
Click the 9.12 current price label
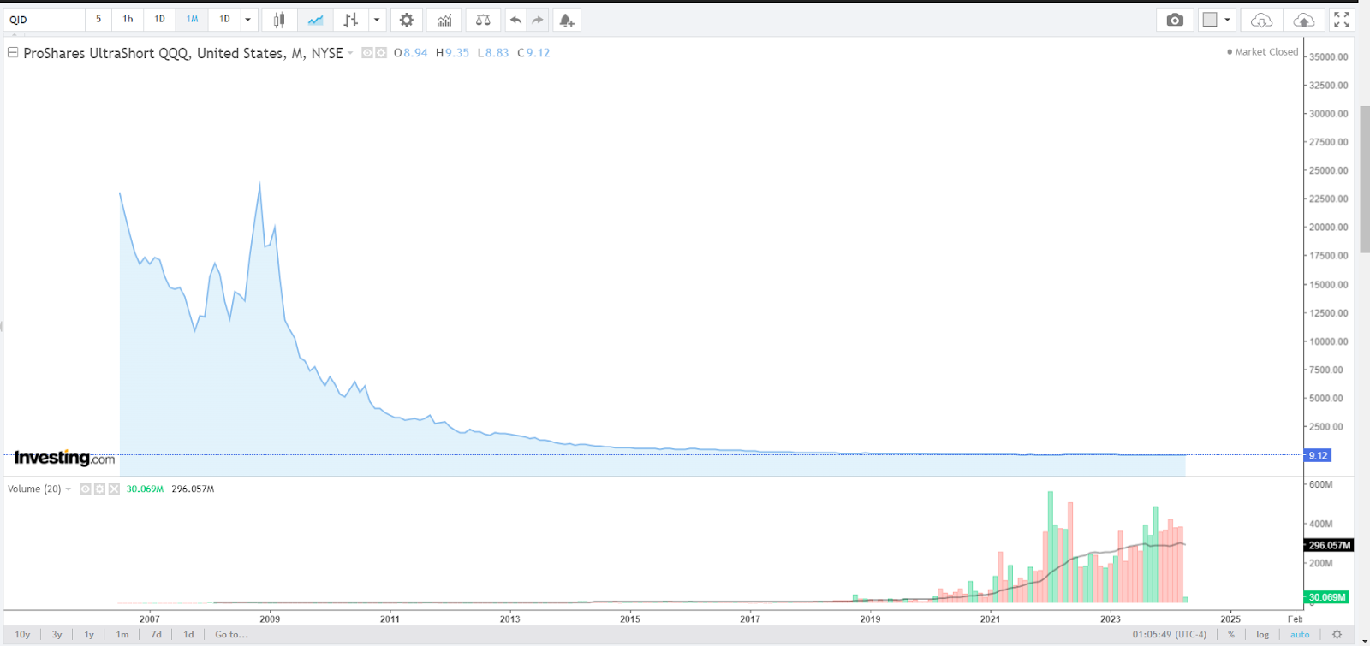1318,455
